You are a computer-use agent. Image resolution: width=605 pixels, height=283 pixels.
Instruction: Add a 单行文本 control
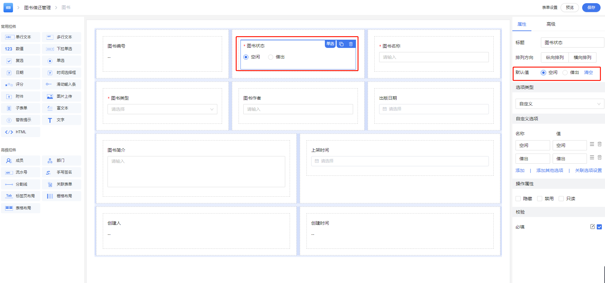pos(21,37)
